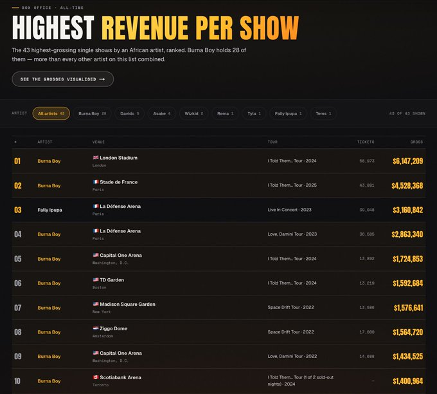
Task: Sort by the Venue column header
Action: coord(98,142)
